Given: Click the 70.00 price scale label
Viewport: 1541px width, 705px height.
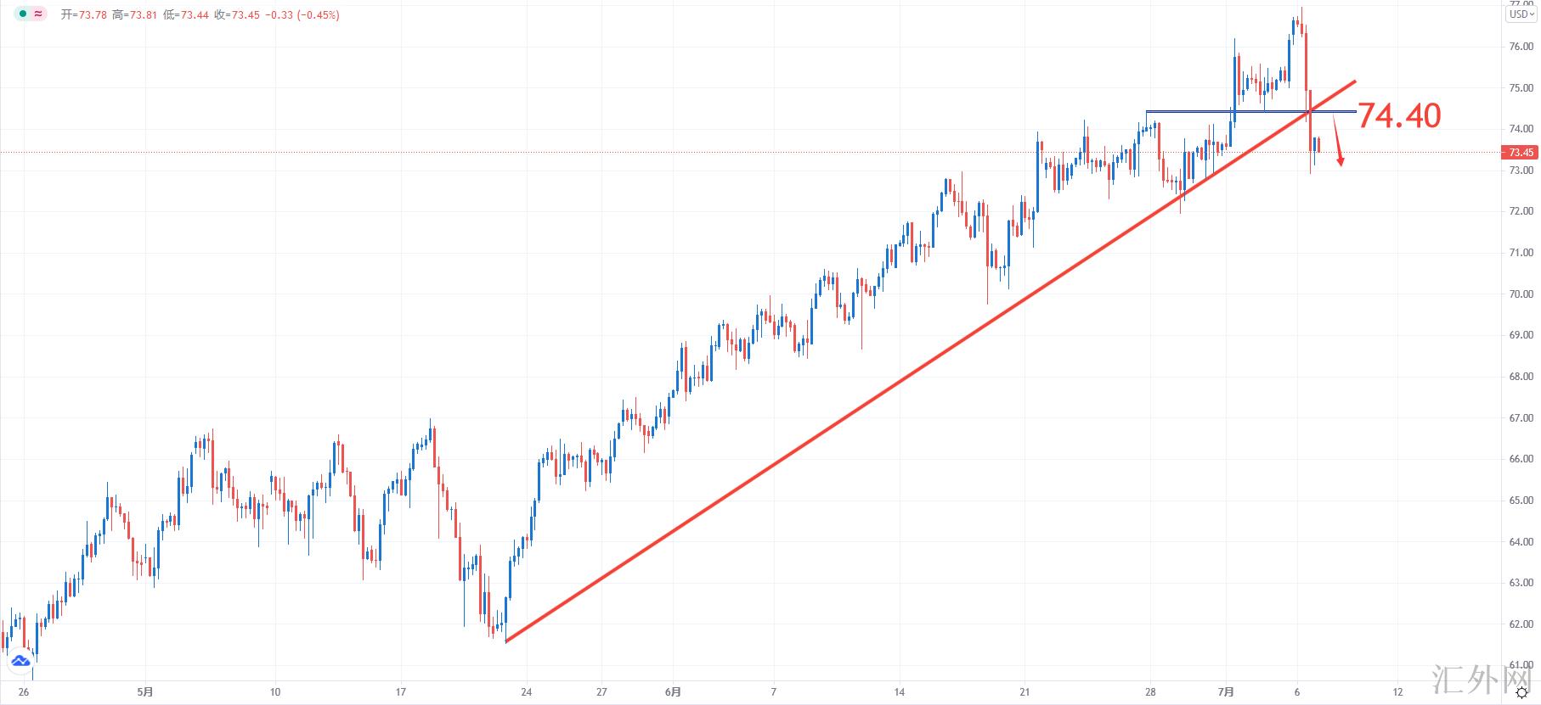Looking at the screenshot, I should (x=1520, y=294).
